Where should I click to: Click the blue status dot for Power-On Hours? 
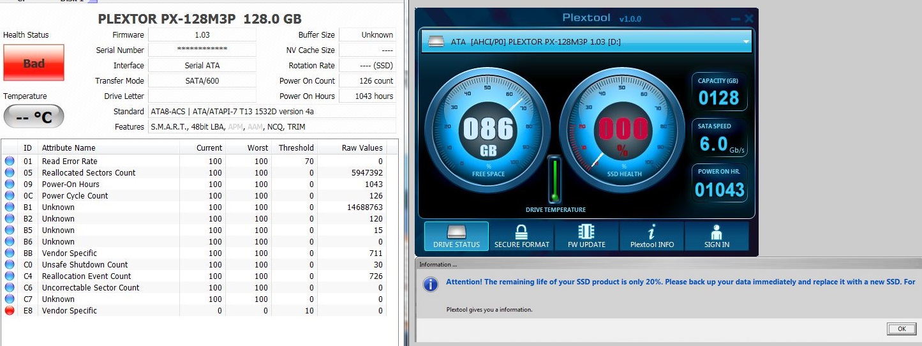coord(10,184)
